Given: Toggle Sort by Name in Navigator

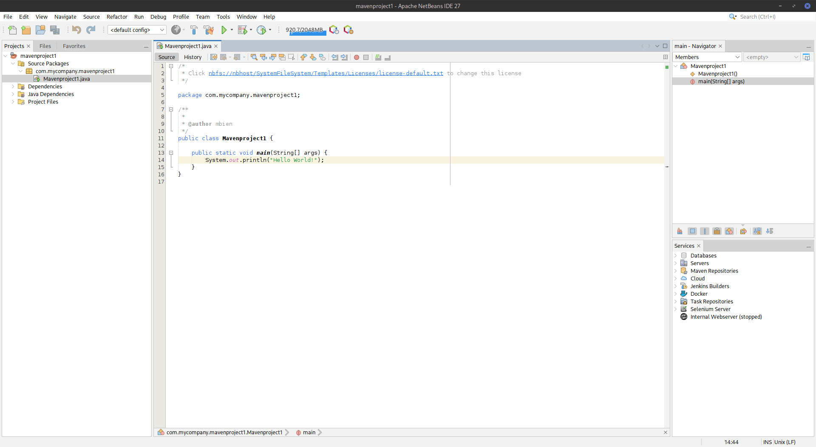Looking at the screenshot, I should (x=757, y=231).
